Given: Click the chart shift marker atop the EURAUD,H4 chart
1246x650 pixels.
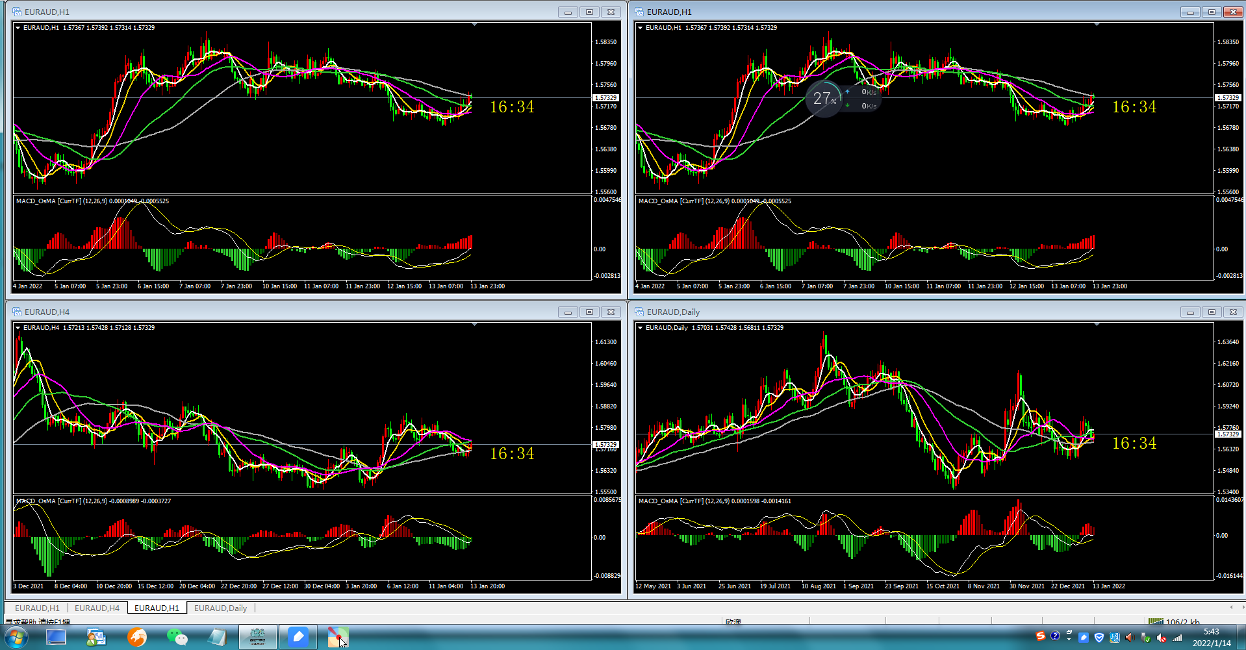Looking at the screenshot, I should click(475, 324).
